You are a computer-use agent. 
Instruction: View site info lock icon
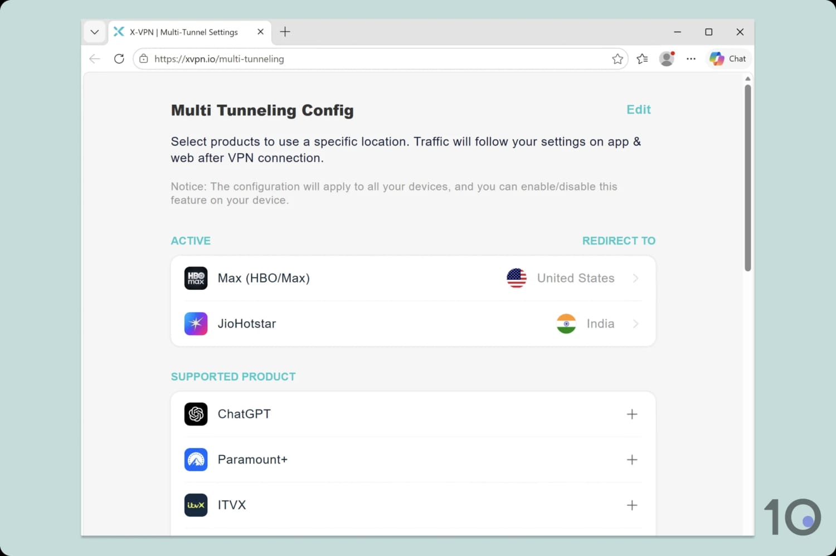(144, 58)
